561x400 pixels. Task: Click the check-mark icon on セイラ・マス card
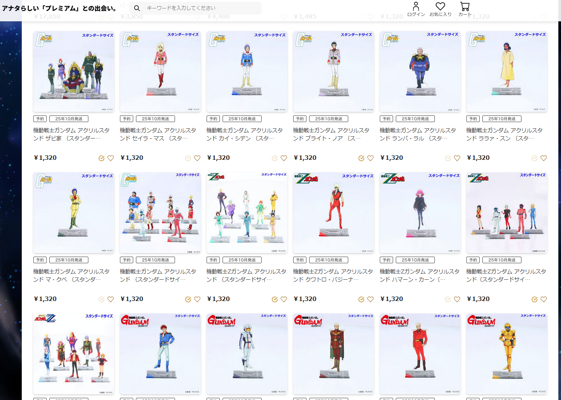point(188,158)
